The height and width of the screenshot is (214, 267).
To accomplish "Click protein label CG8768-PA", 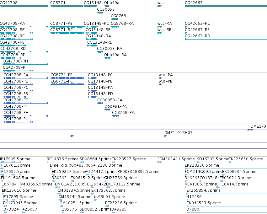I will pyautogui.click(x=123, y=113).
